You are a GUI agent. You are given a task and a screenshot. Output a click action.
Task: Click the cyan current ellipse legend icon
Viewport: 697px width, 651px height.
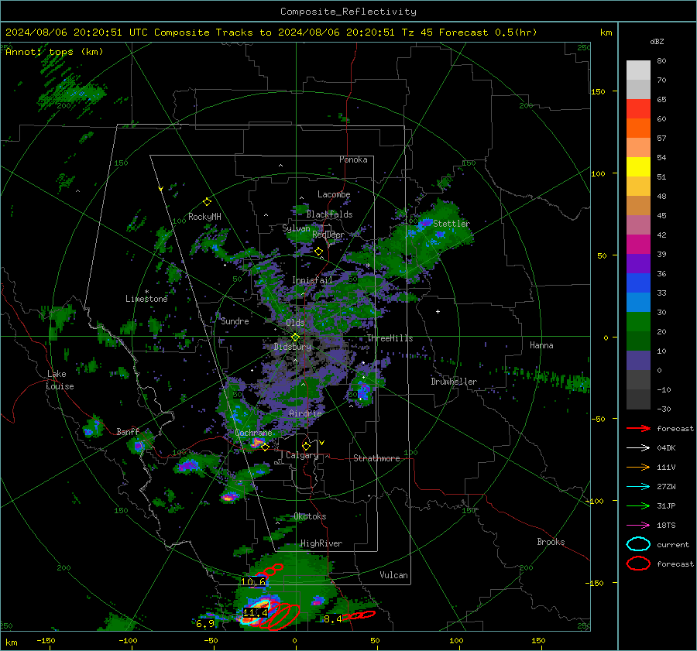(x=638, y=544)
